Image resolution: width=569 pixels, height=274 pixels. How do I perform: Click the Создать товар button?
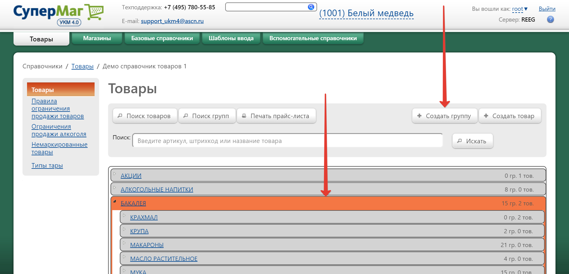click(510, 116)
